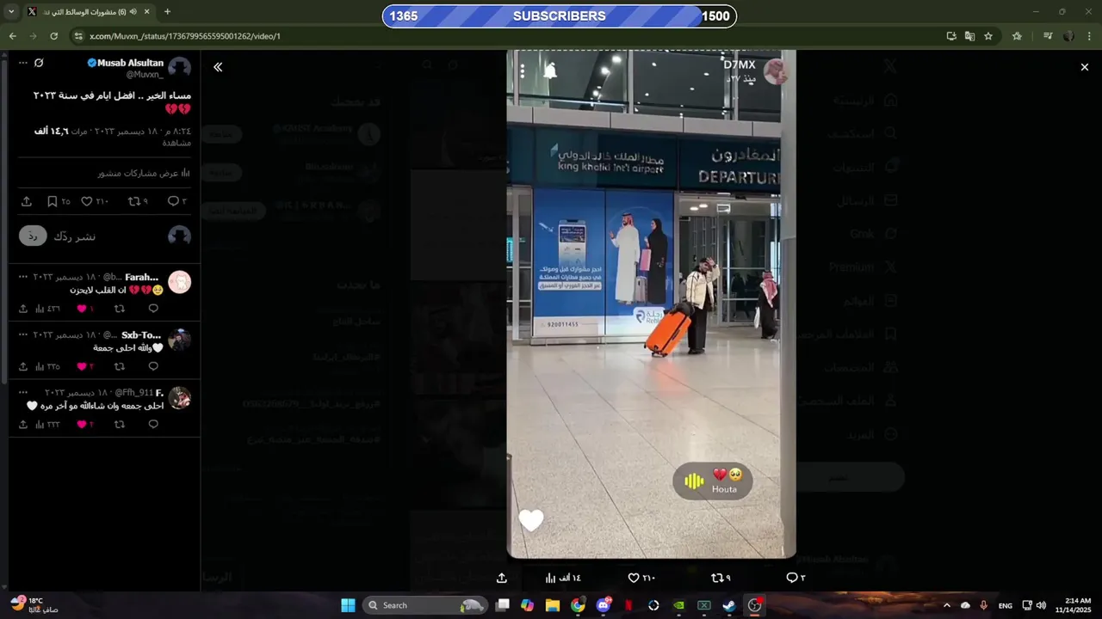Switch ENG input language in tray
The height and width of the screenshot is (619, 1102).
tap(1005, 605)
